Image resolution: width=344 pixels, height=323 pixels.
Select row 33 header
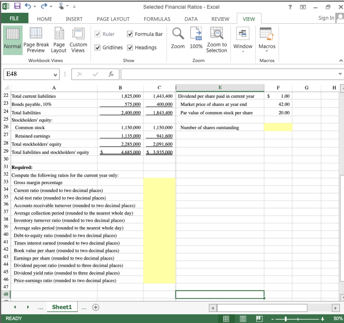tap(6, 182)
